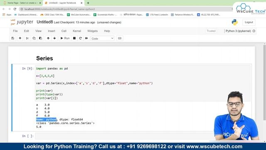Screen dimensions: 266x150
Task: Open the cell type Code dropdown
Action: [103, 38]
